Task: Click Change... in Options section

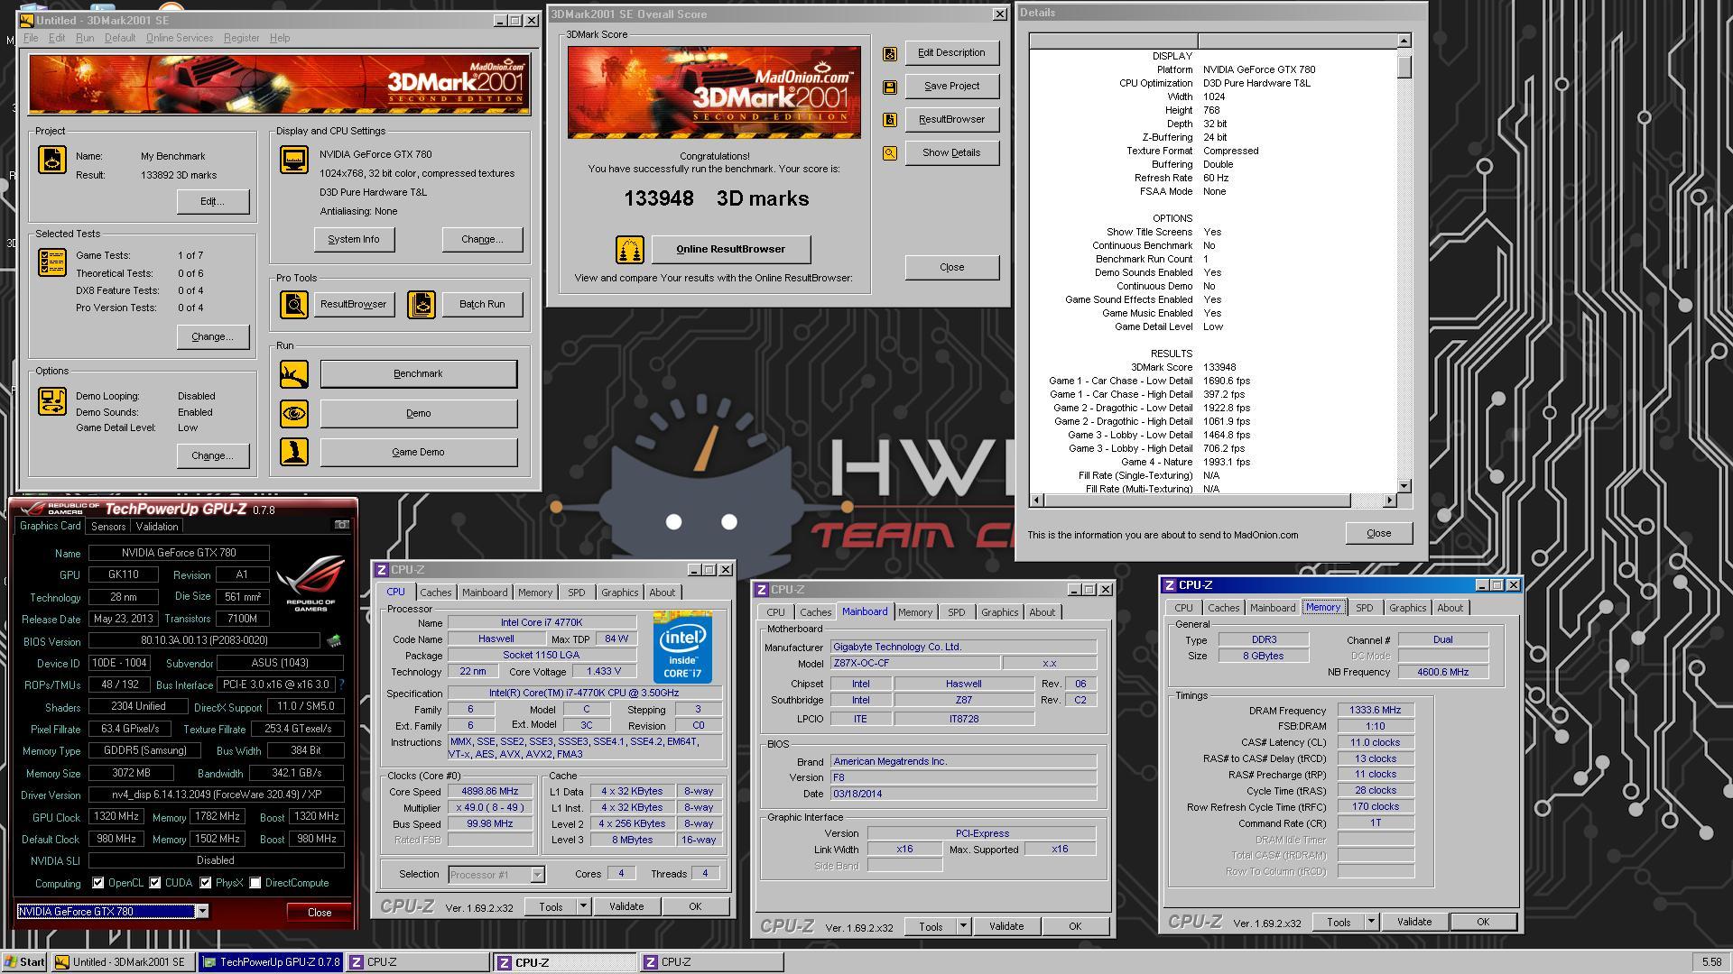Action: pyautogui.click(x=212, y=455)
